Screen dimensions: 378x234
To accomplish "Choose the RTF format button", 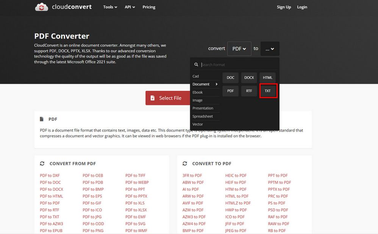I will [x=249, y=91].
